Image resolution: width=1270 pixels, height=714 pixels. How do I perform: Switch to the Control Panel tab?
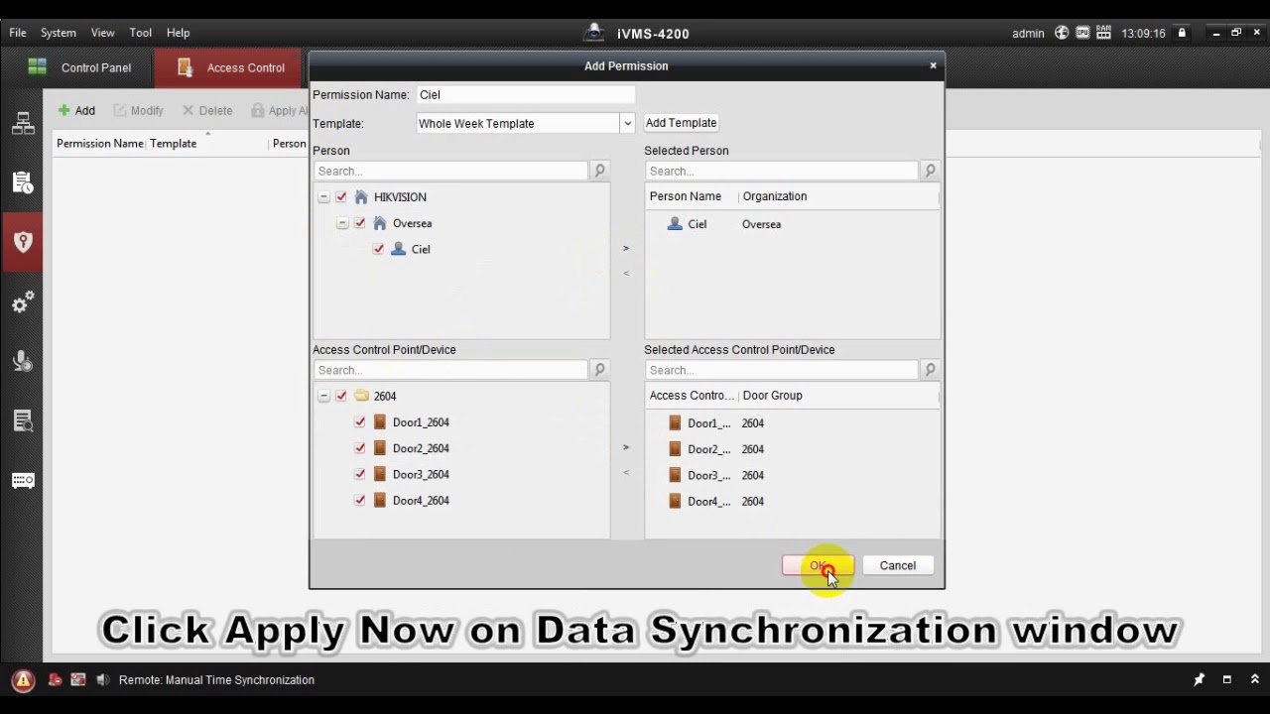coord(77,67)
